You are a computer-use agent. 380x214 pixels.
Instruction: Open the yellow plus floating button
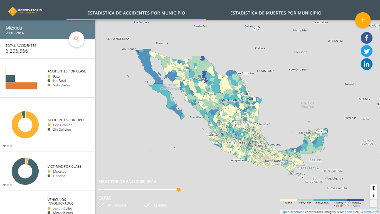click(x=363, y=20)
